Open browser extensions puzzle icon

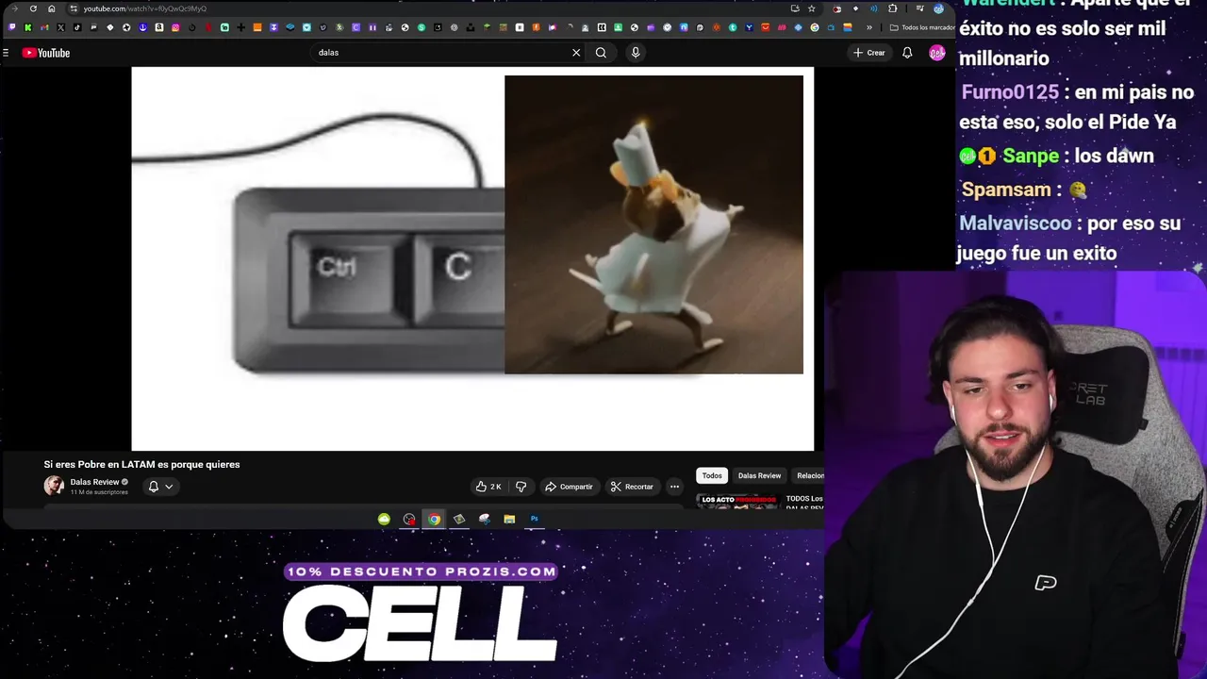pyautogui.click(x=893, y=8)
